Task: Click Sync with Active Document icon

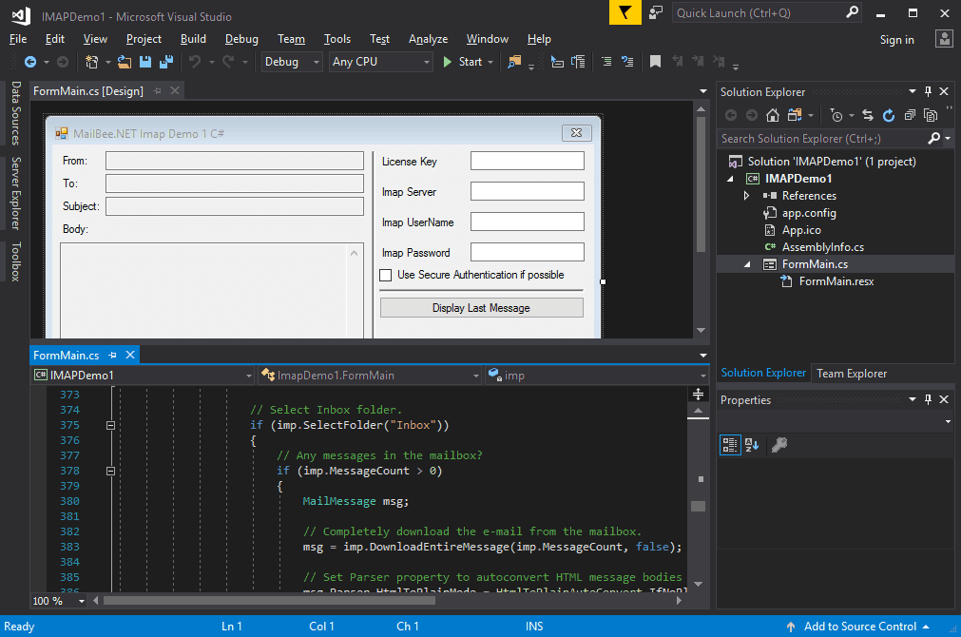Action: 867,115
